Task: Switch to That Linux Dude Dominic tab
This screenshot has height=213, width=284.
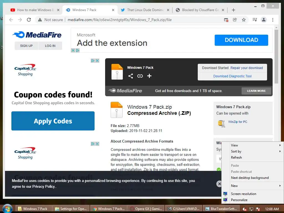Action: pos(145,10)
